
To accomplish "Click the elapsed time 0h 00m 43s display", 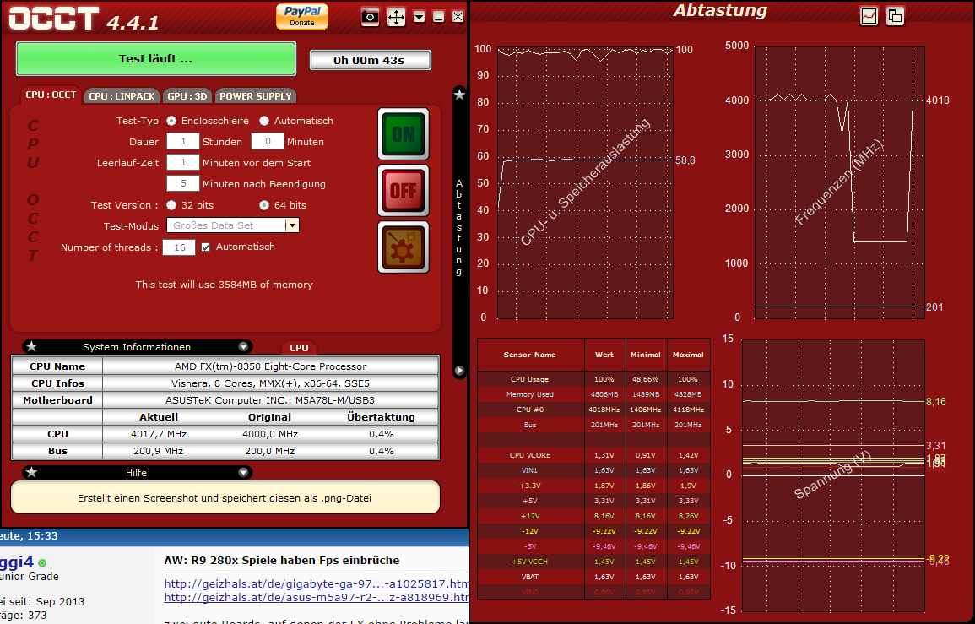I will [x=370, y=60].
